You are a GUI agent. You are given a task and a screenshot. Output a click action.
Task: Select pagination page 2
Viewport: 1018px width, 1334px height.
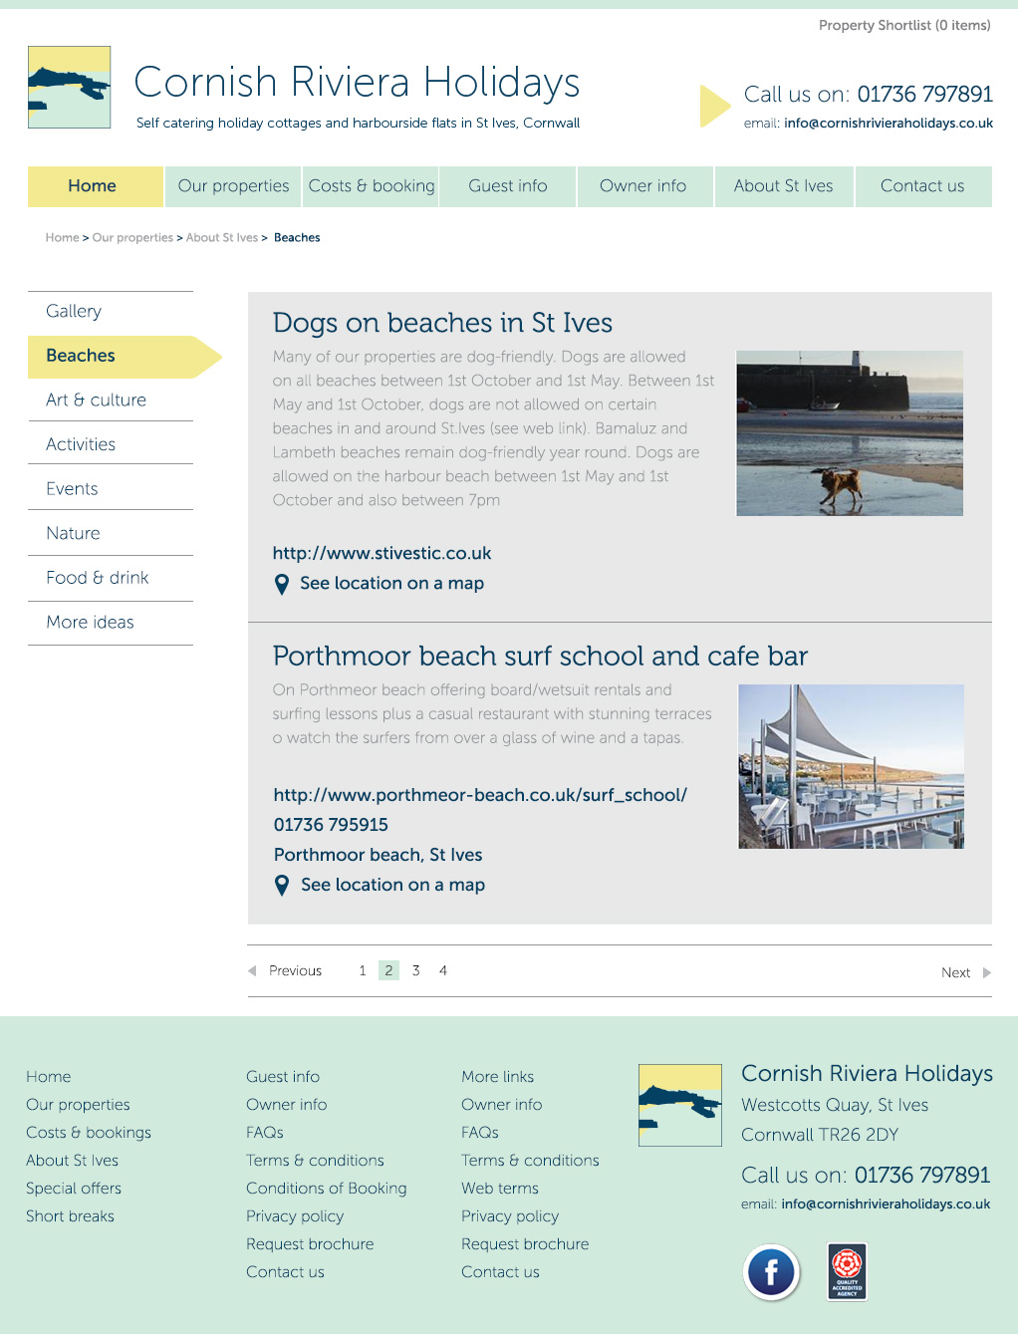388,970
